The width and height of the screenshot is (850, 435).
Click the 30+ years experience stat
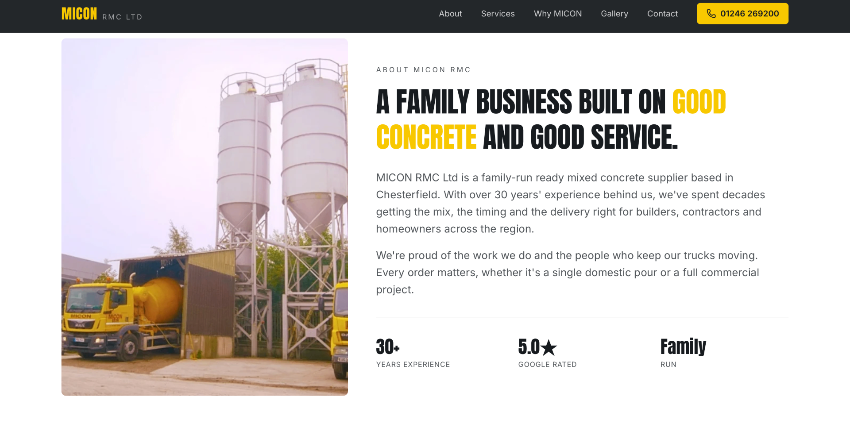click(413, 353)
